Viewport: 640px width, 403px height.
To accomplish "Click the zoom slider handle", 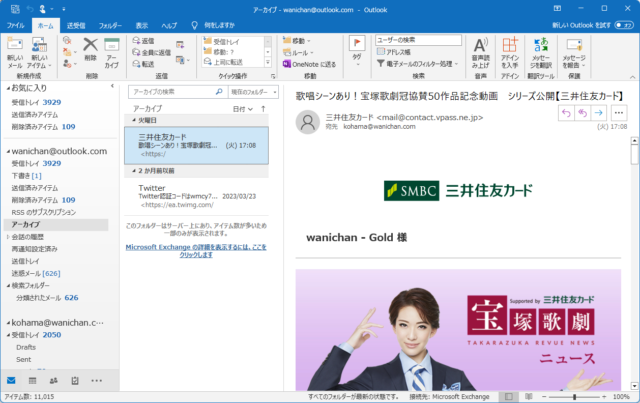I will pyautogui.click(x=574, y=397).
